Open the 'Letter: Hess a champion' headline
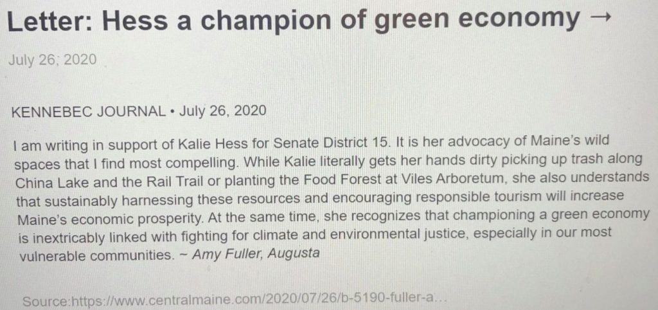 pos(308,20)
